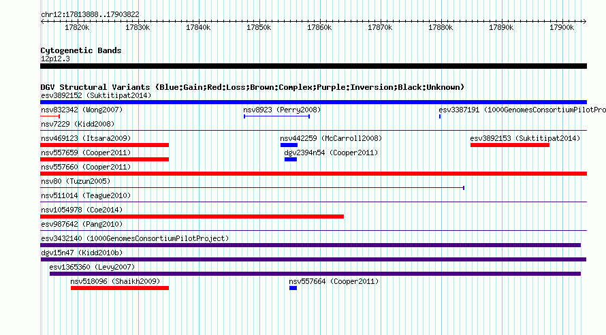Image resolution: width=606 pixels, height=335 pixels.
Task: Open nsv1054978 (Coe2014) label
Action: (82, 210)
